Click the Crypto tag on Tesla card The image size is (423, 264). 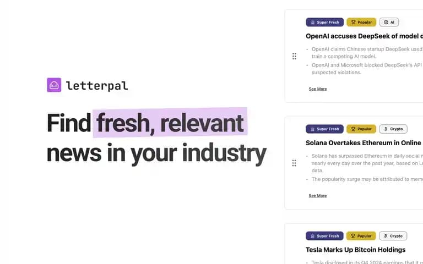(393, 236)
